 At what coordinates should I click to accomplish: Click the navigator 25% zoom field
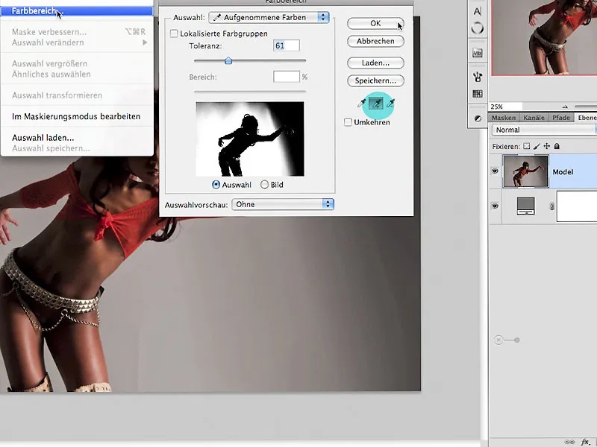pos(505,107)
